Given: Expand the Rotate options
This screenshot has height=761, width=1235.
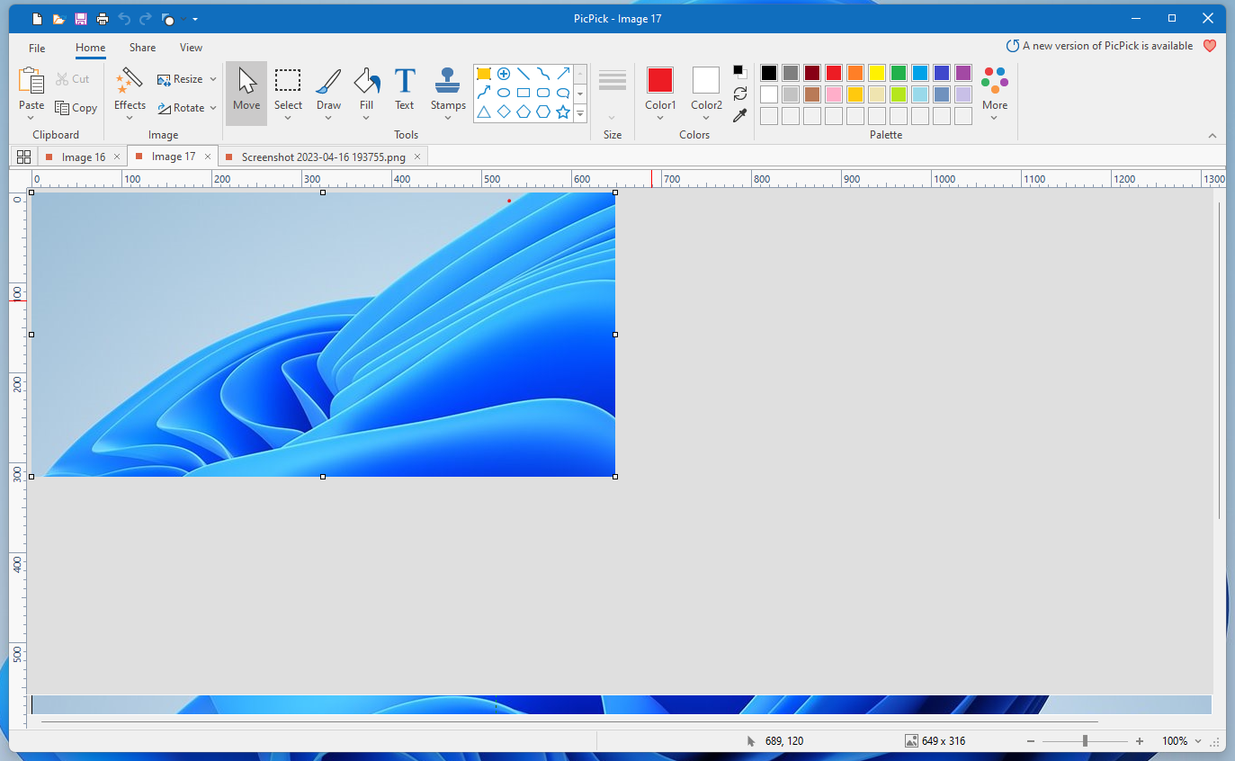Looking at the screenshot, I should click(213, 108).
